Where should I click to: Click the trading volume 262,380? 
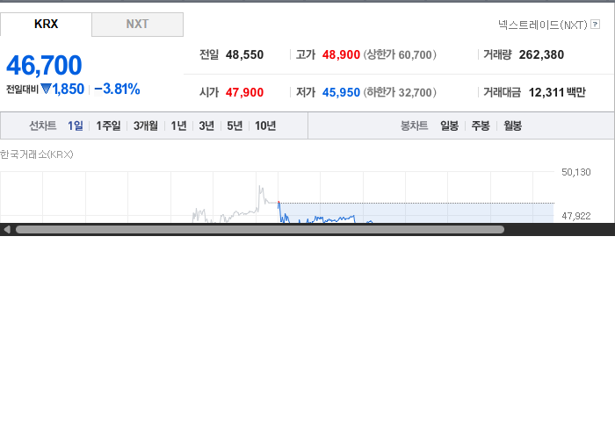coord(541,54)
